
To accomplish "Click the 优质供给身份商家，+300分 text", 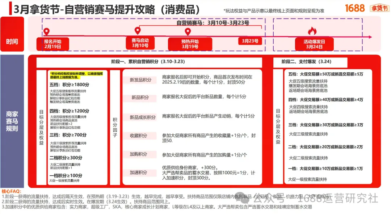I will pyautogui.click(x=190, y=168).
